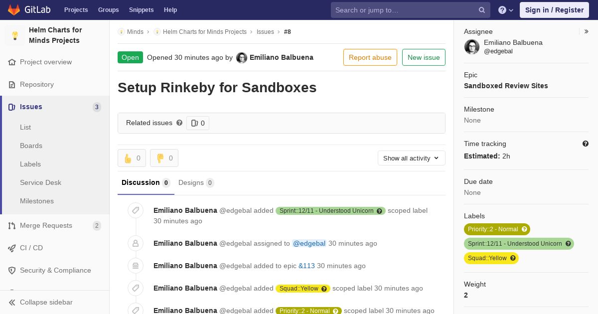Open the Help question mark menu

point(506,10)
